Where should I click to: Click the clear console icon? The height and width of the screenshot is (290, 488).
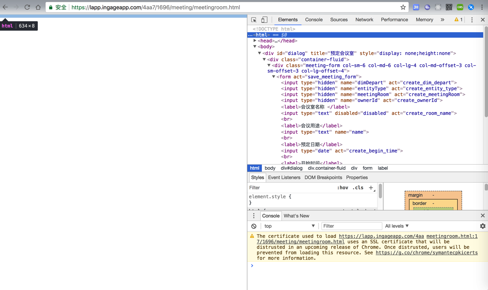click(x=254, y=226)
